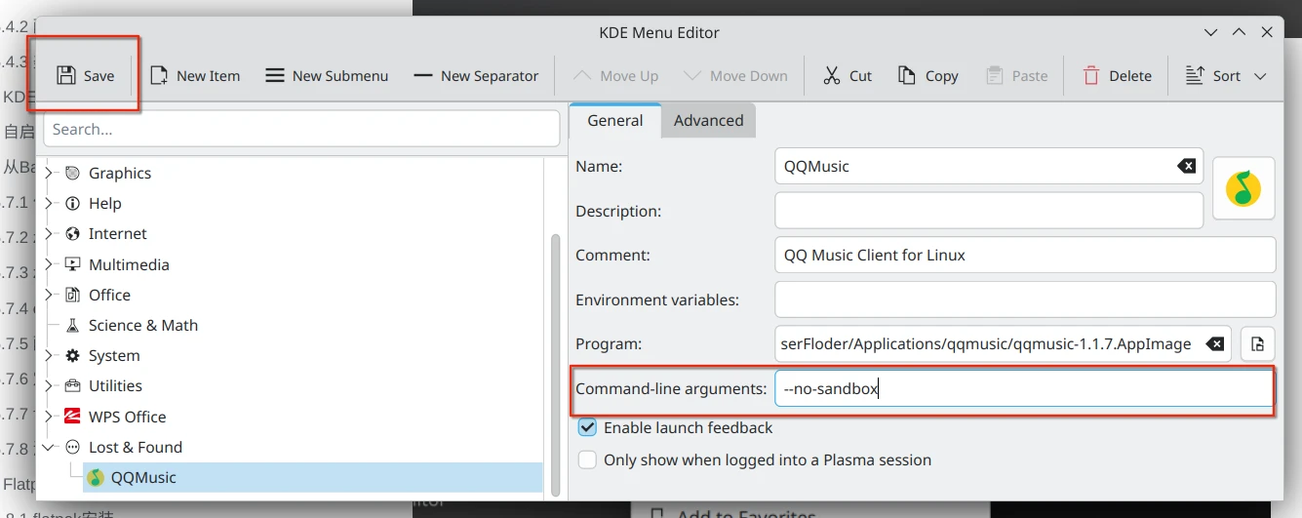The height and width of the screenshot is (518, 1302).
Task: Collapse the Lost & Found category
Action: 49,448
